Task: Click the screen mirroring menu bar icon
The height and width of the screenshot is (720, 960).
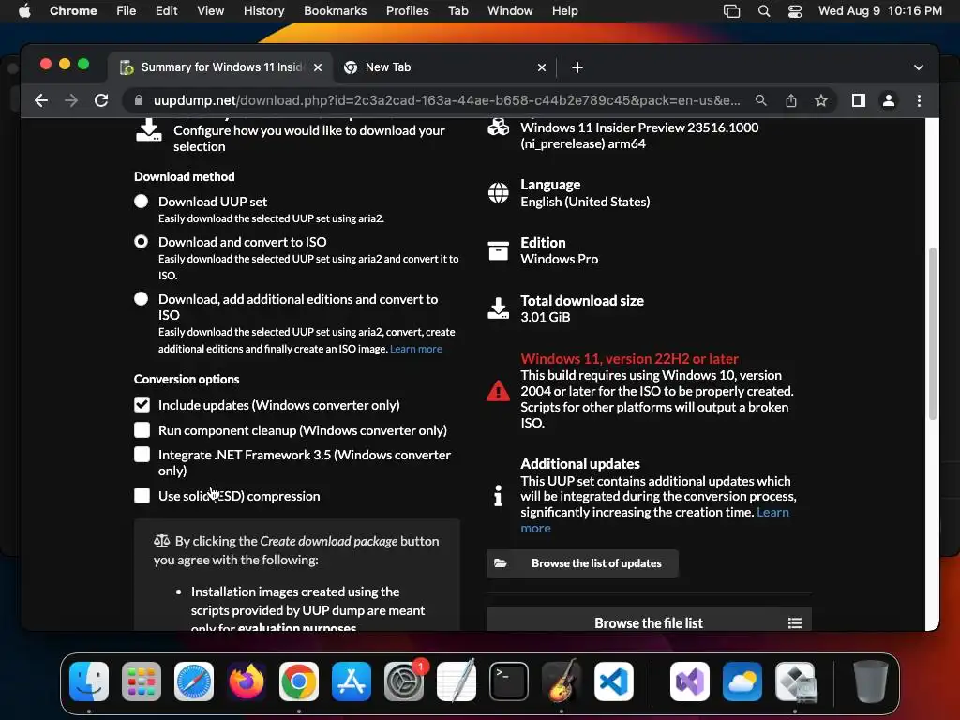Action: [731, 11]
